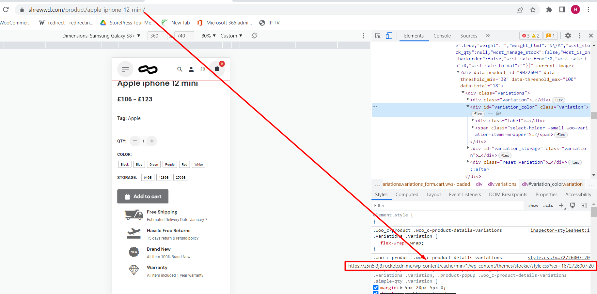Open the Dimensions device dropdown
This screenshot has width=597, height=294.
(x=101, y=36)
